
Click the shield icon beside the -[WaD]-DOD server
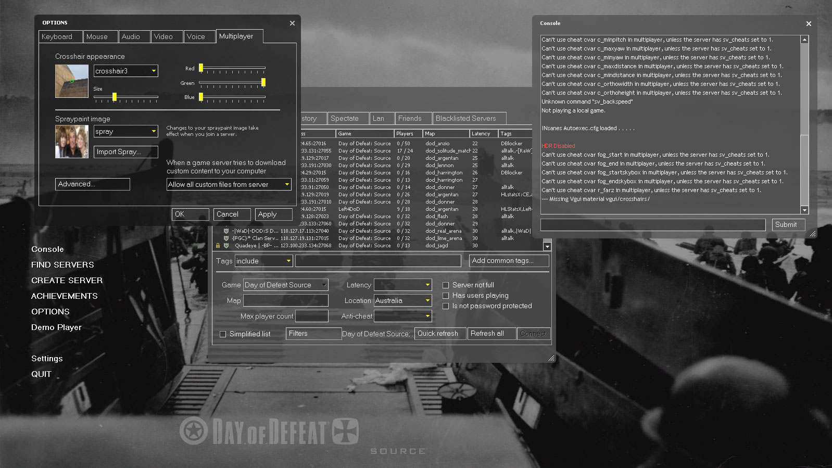[226, 231]
